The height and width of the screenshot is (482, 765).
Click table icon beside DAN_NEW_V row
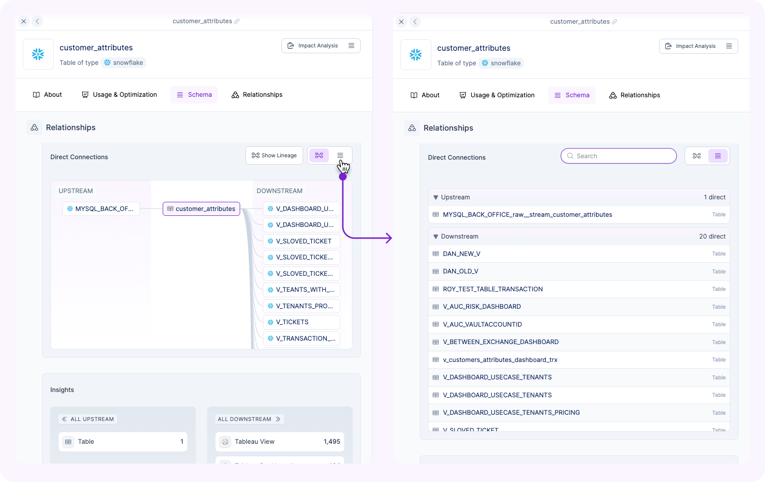click(x=436, y=254)
